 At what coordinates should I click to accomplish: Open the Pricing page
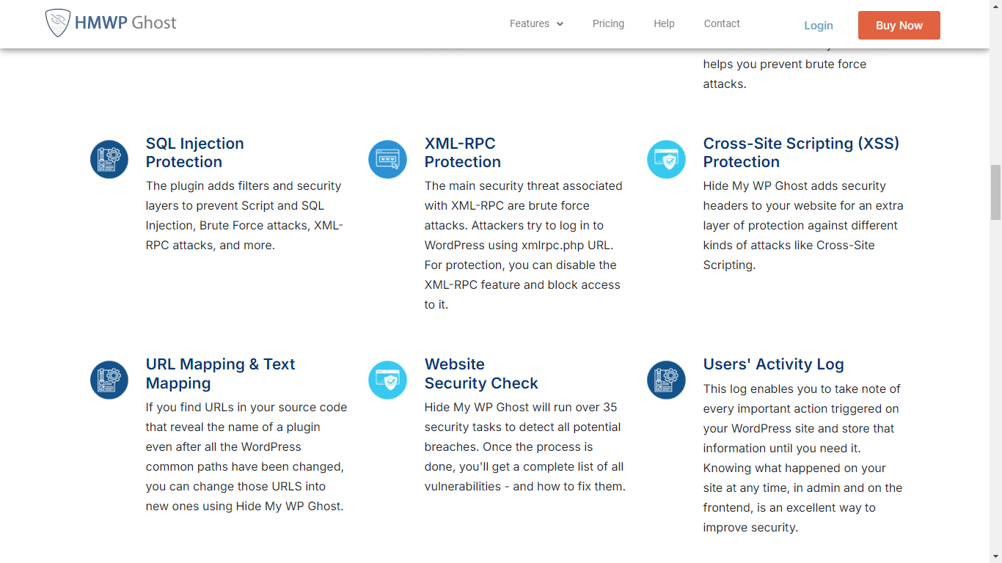coord(608,23)
